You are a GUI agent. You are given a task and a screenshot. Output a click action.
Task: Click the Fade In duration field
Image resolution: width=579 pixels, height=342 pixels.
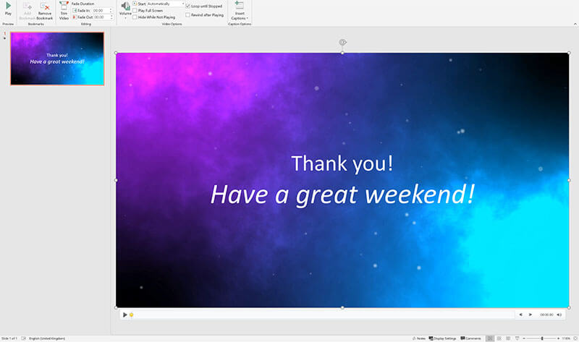point(101,11)
